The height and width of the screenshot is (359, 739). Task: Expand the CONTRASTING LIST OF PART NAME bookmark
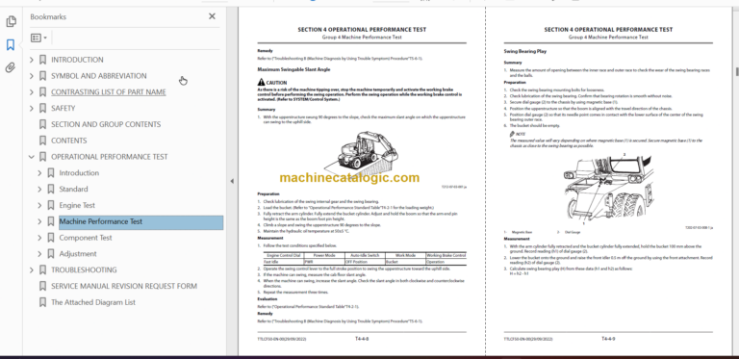(x=32, y=91)
